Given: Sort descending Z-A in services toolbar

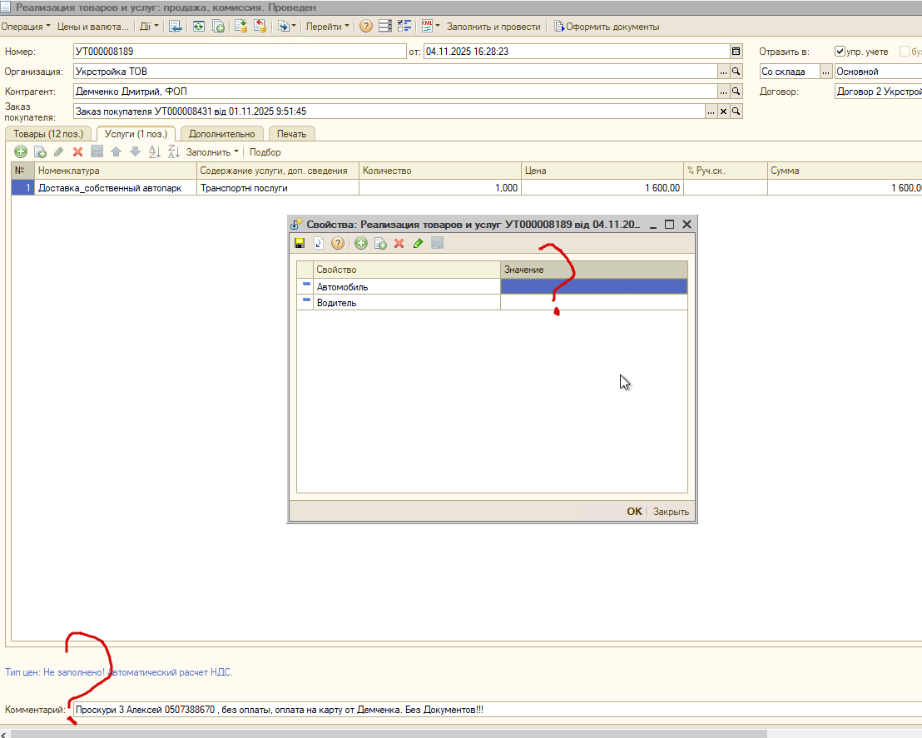Looking at the screenshot, I should coord(173,151).
